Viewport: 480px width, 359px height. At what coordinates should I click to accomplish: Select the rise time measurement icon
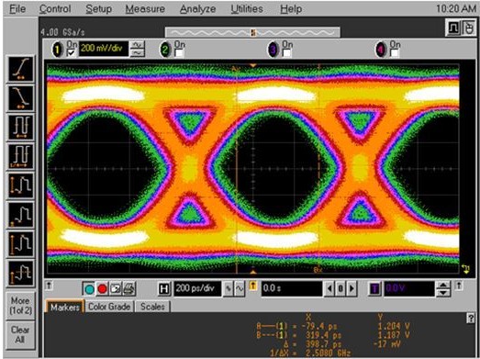[x=20, y=69]
